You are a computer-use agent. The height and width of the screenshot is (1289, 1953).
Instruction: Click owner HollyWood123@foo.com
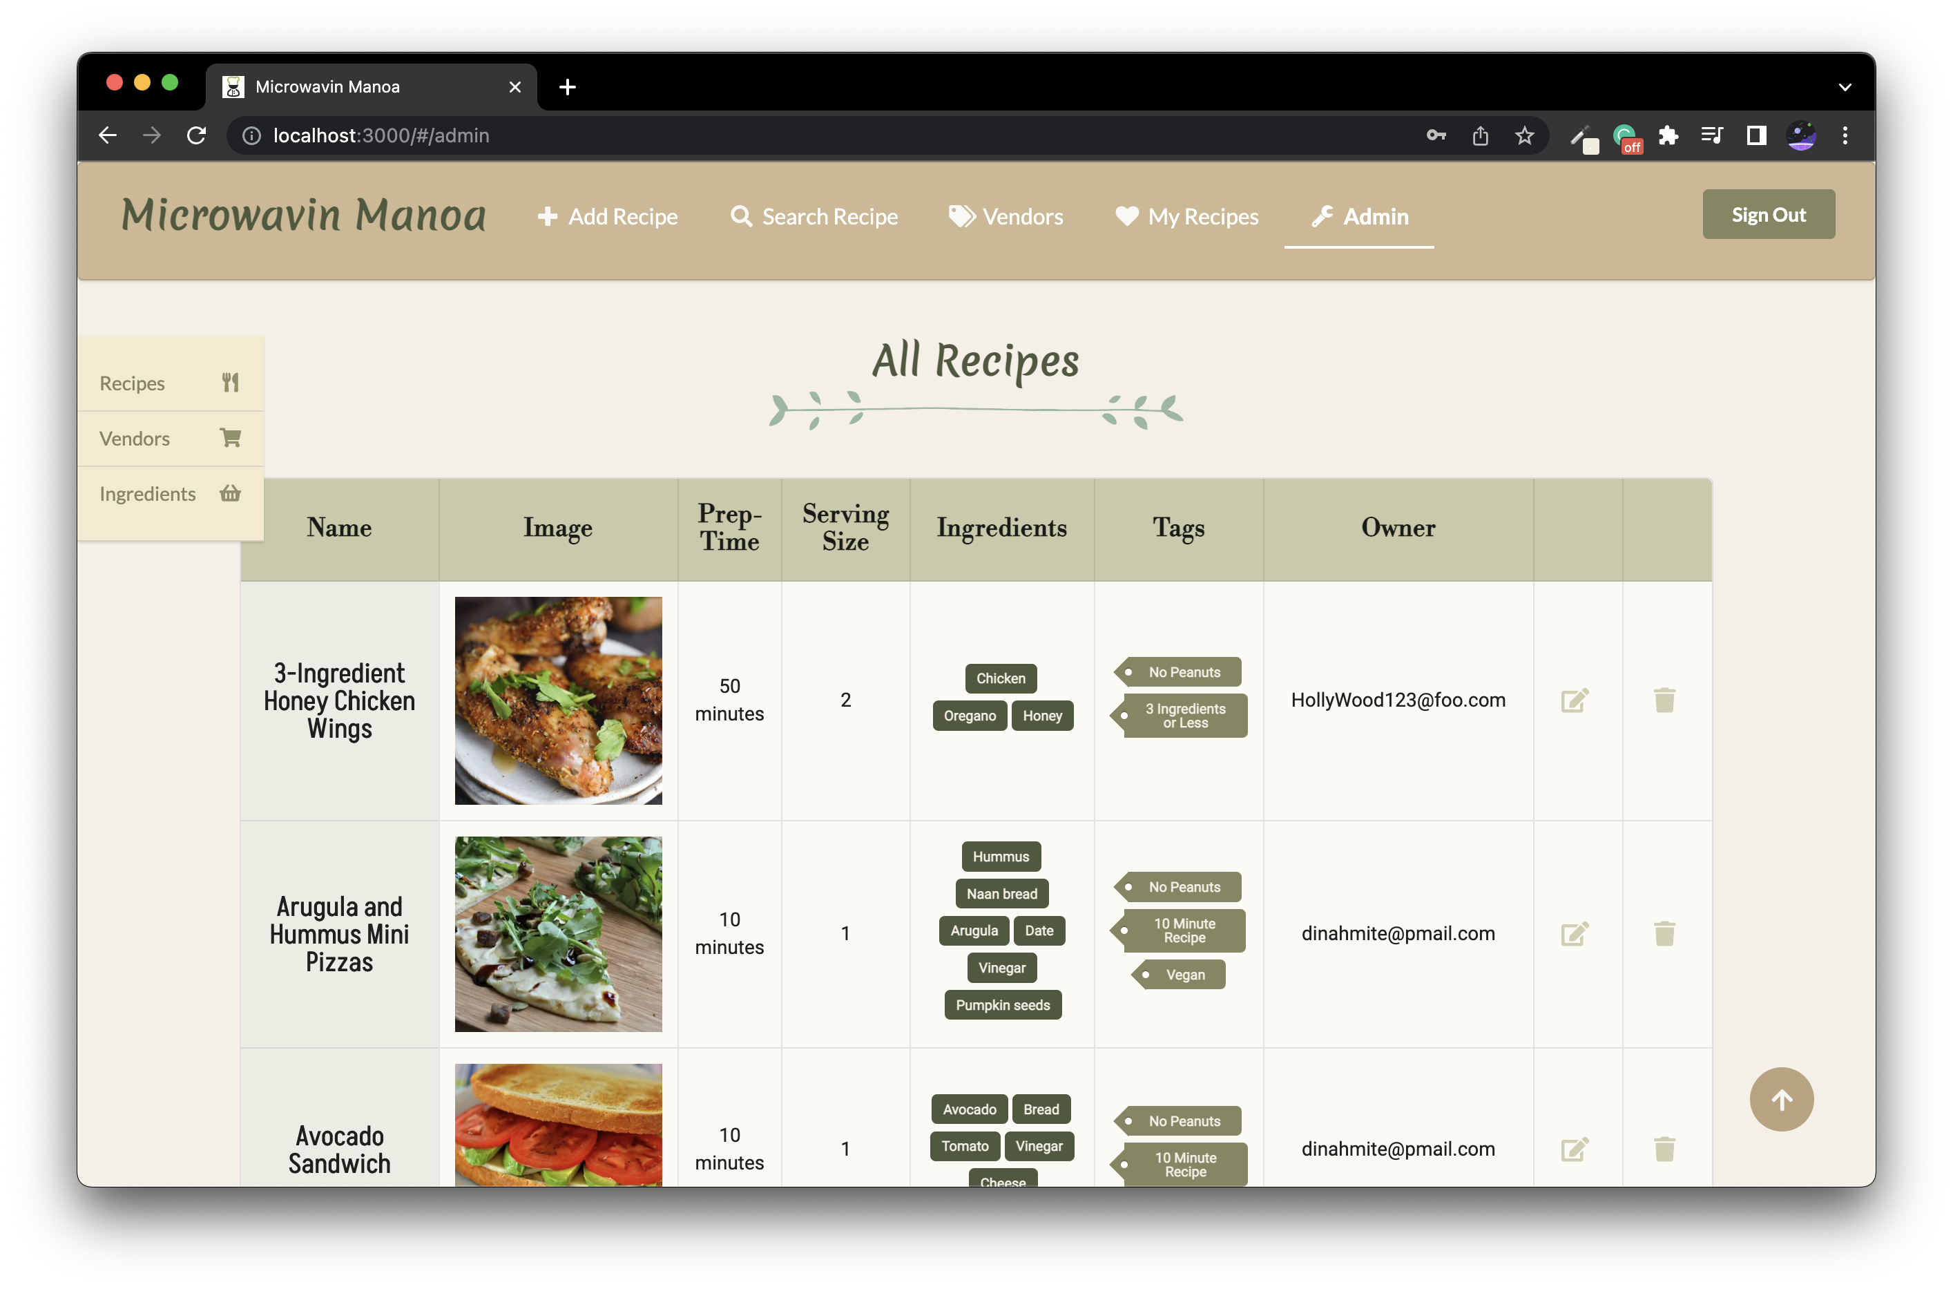(1398, 700)
